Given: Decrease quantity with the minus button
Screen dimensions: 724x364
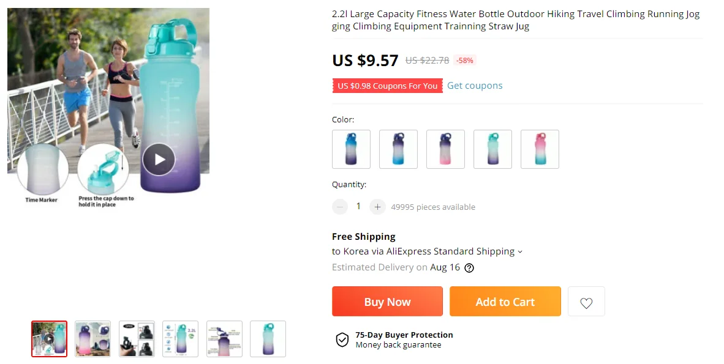Looking at the screenshot, I should click(x=340, y=207).
